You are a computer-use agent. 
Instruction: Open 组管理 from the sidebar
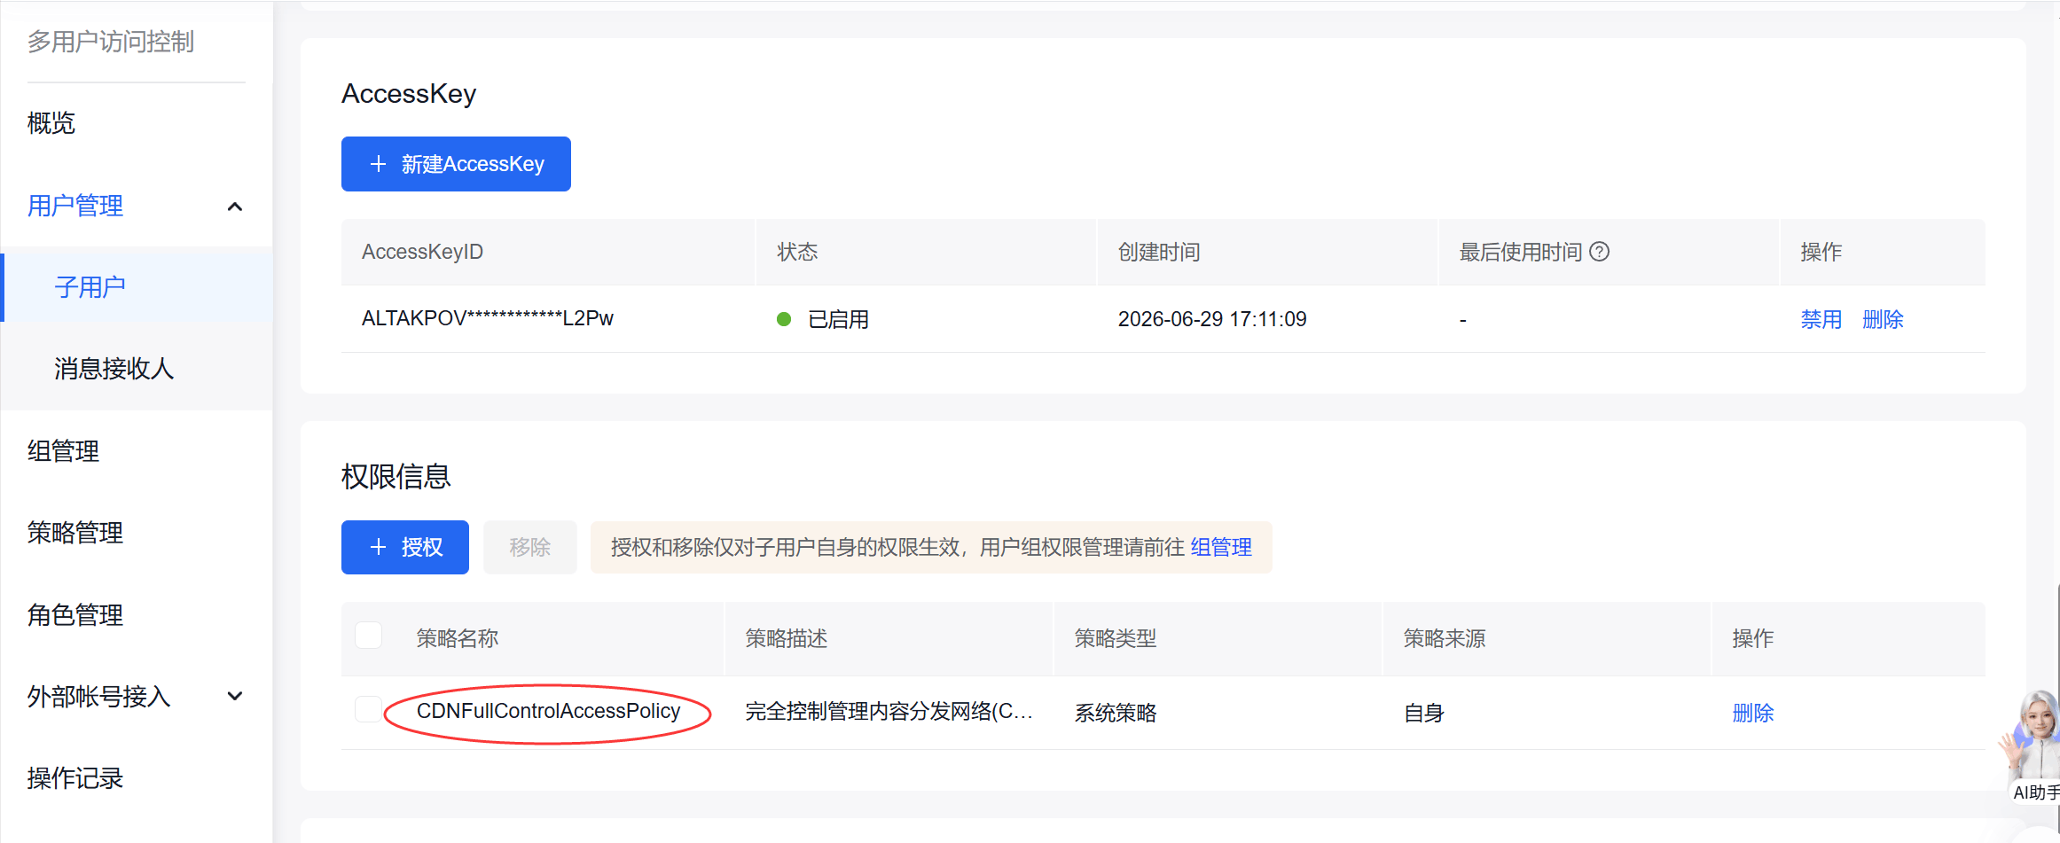point(63,451)
